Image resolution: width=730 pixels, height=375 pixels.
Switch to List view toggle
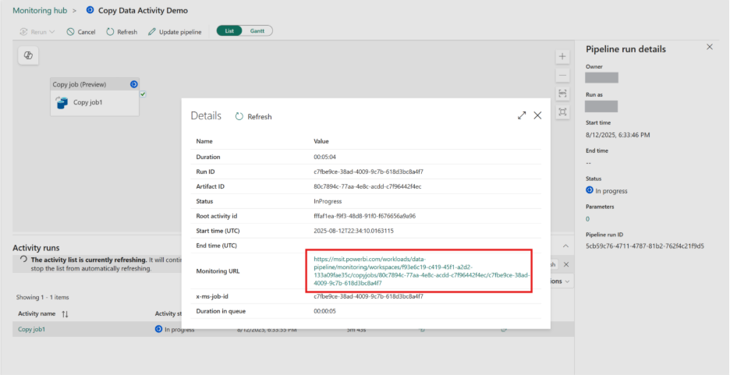[x=229, y=31]
